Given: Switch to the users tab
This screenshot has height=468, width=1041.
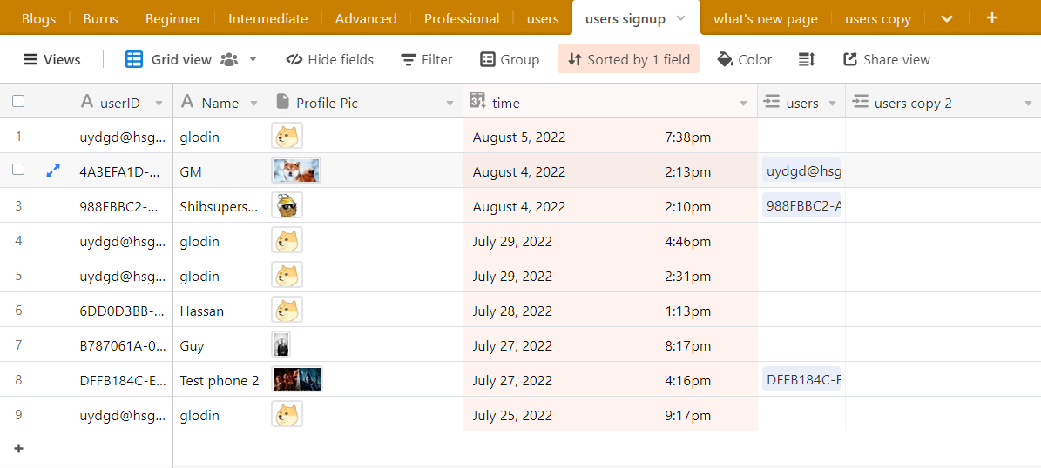Looking at the screenshot, I should [x=543, y=19].
